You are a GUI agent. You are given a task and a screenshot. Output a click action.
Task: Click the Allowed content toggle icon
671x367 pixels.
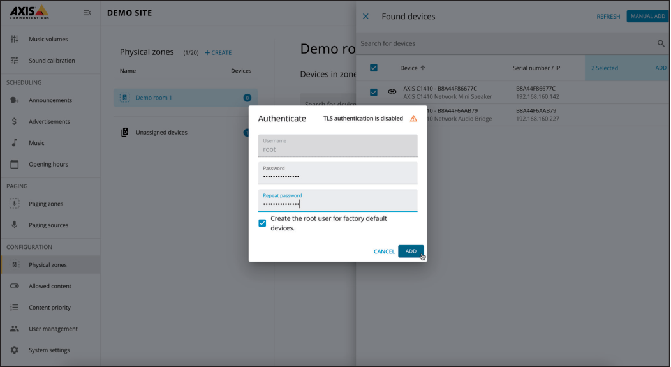tap(15, 286)
